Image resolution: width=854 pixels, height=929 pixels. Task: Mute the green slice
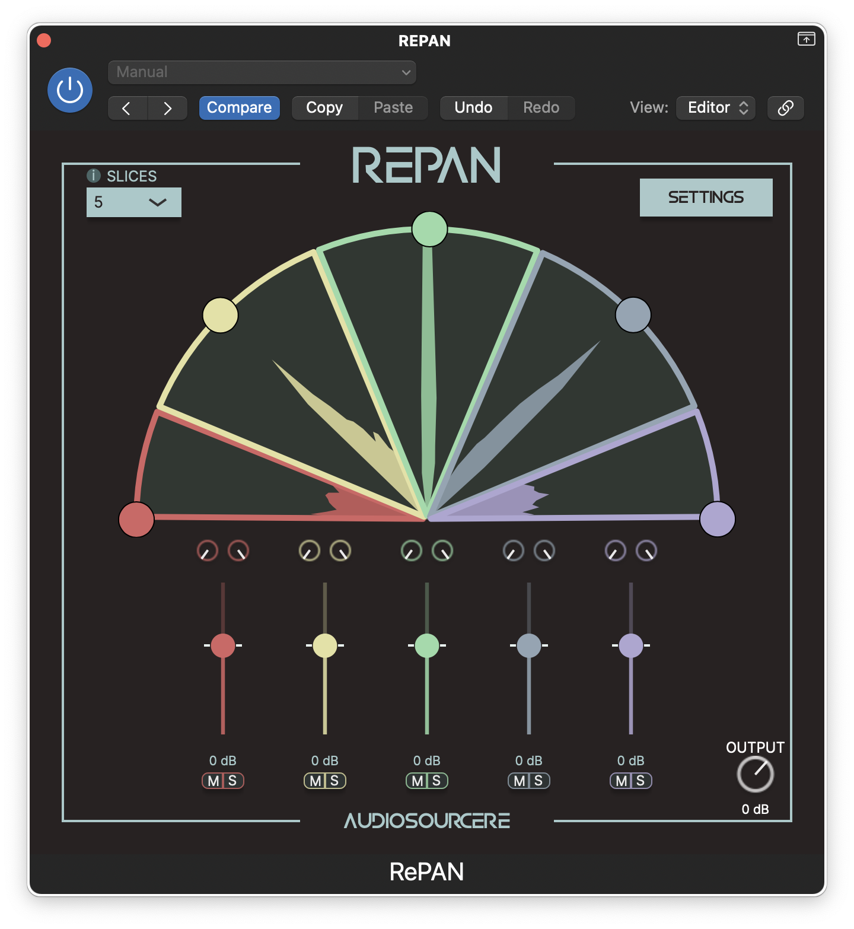coord(418,781)
